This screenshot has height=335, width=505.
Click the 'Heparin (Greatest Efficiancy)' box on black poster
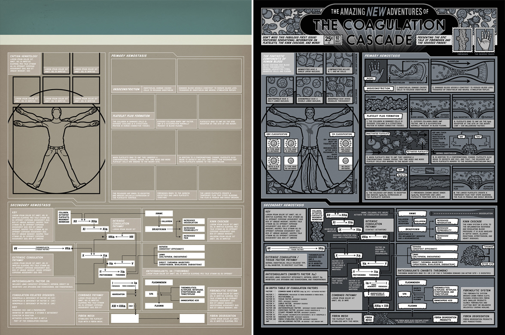(x=435, y=248)
